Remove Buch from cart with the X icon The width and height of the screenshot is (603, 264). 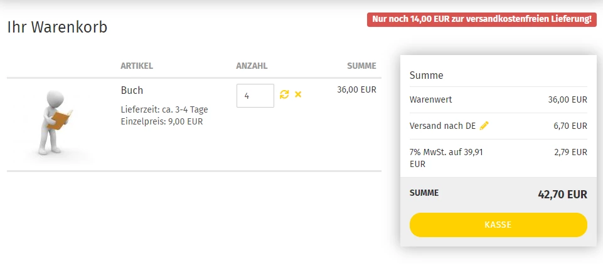(x=298, y=94)
